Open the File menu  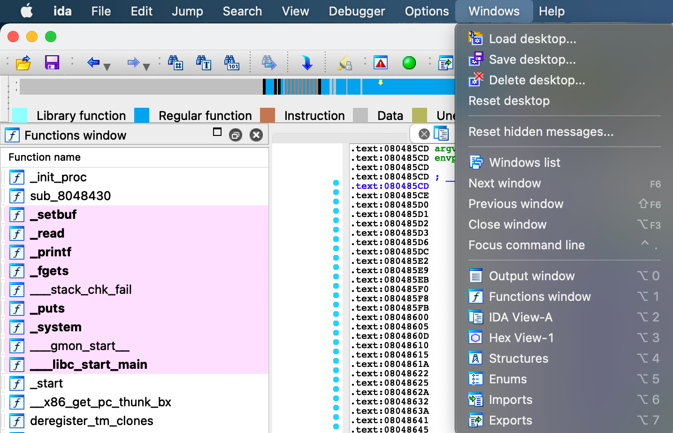(x=101, y=11)
